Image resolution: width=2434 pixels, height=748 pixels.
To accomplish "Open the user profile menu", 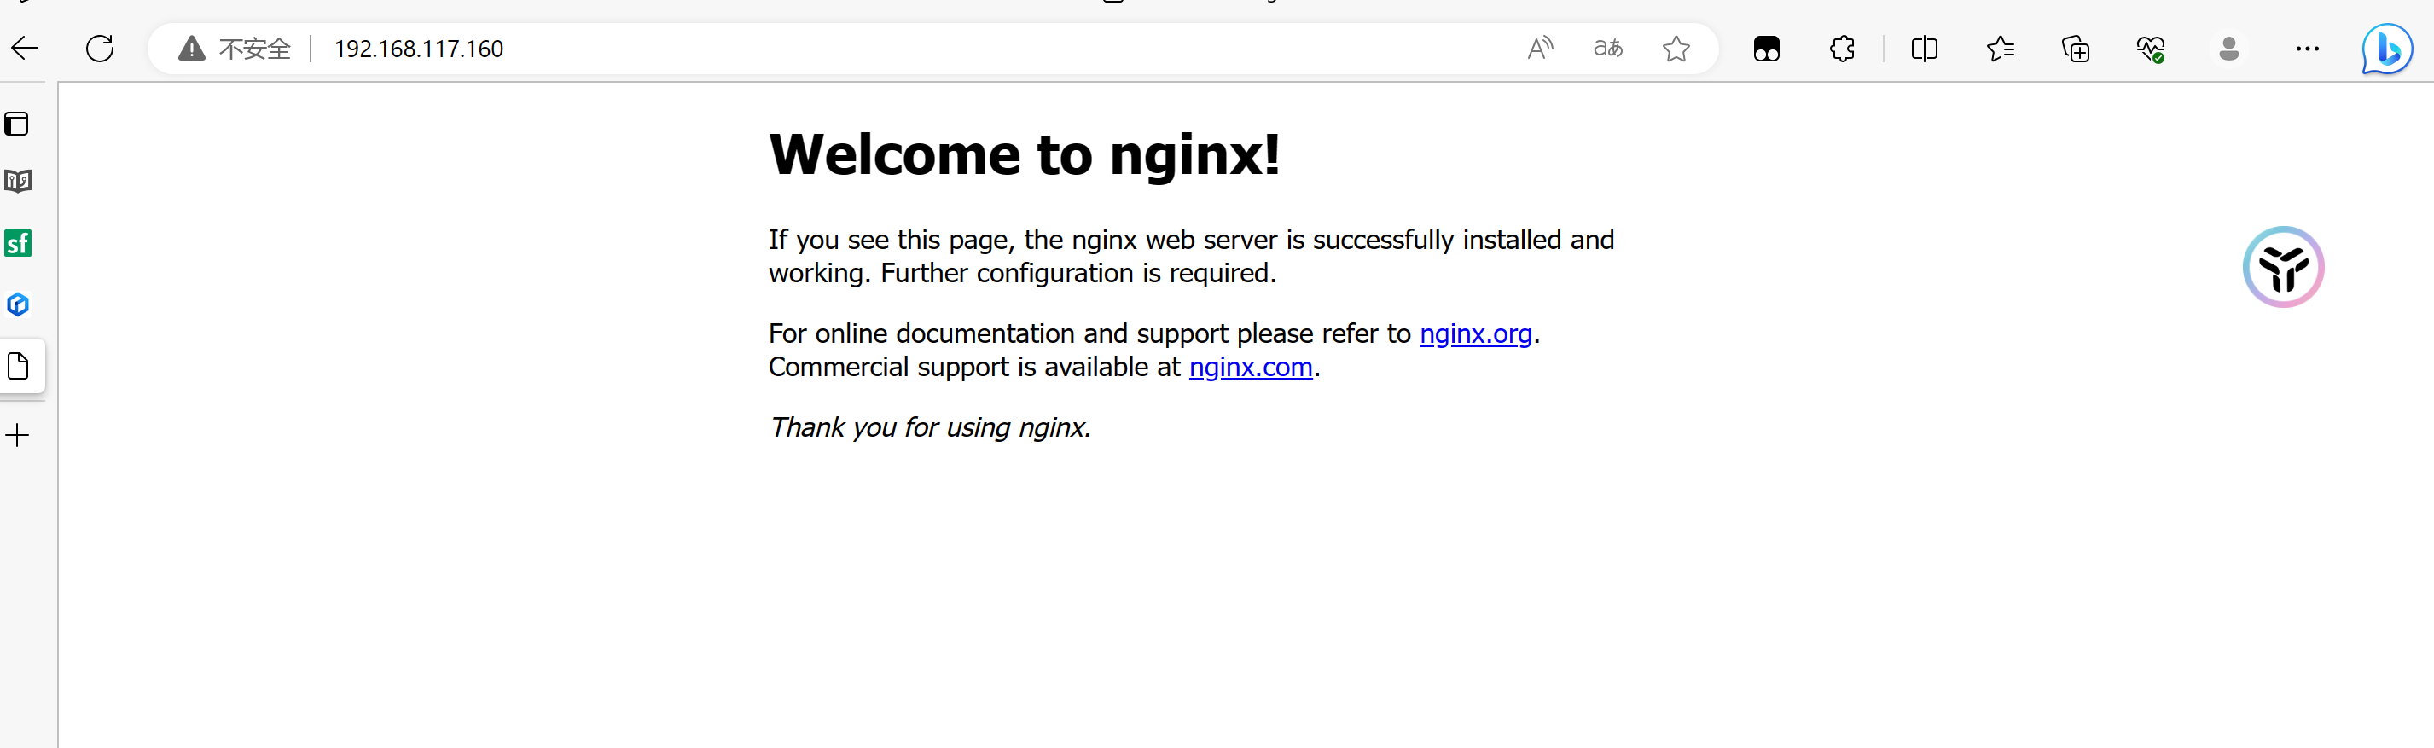I will tap(2229, 48).
